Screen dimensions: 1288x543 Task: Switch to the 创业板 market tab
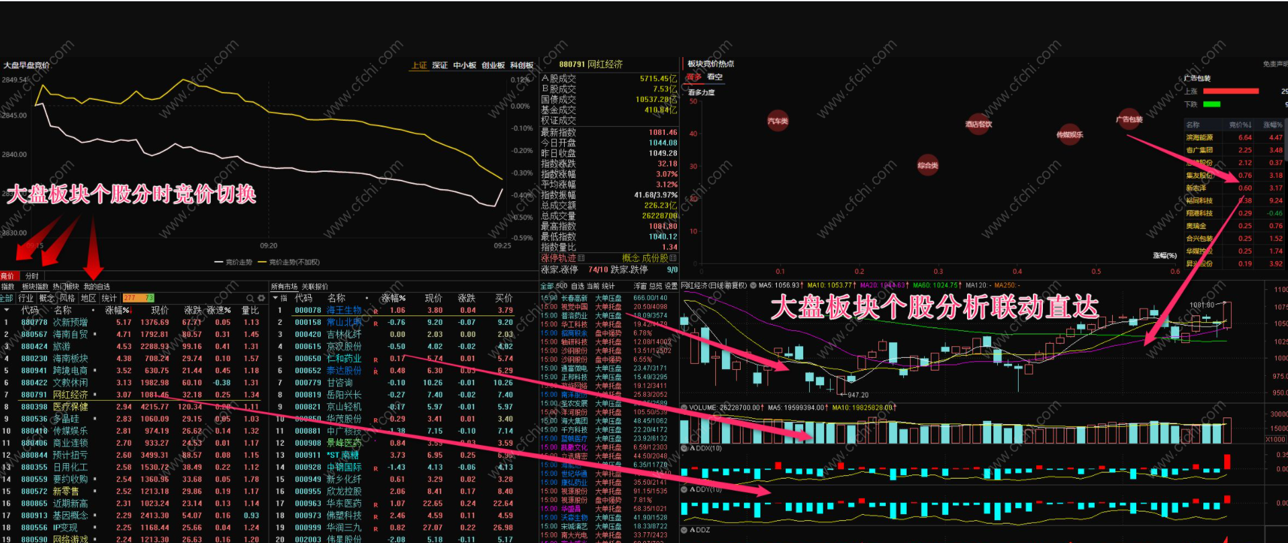tap(493, 65)
